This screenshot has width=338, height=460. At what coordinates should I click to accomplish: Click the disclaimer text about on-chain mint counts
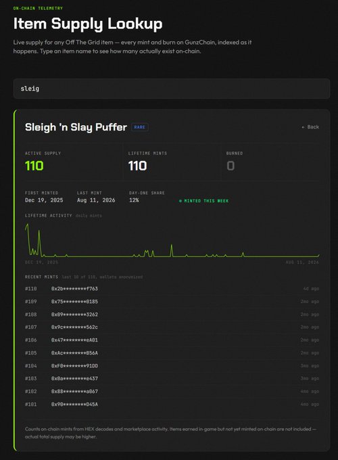[x=170, y=433]
